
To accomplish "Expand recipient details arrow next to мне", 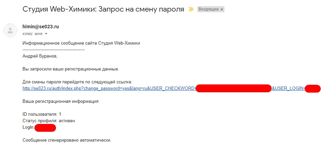I will tap(46, 34).
